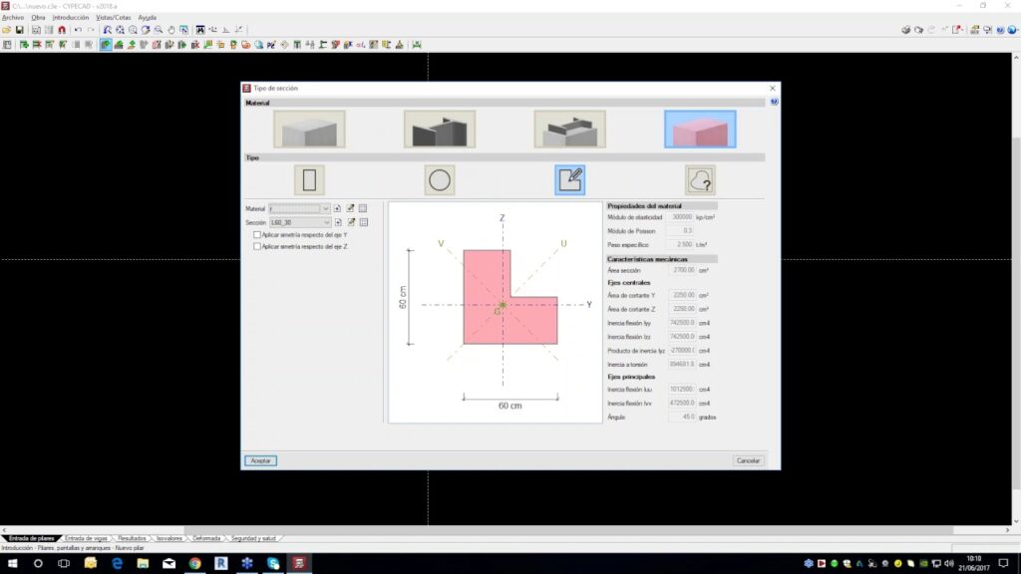Image resolution: width=1021 pixels, height=574 pixels.
Task: Pick the rectangular section type icon
Action: point(309,180)
